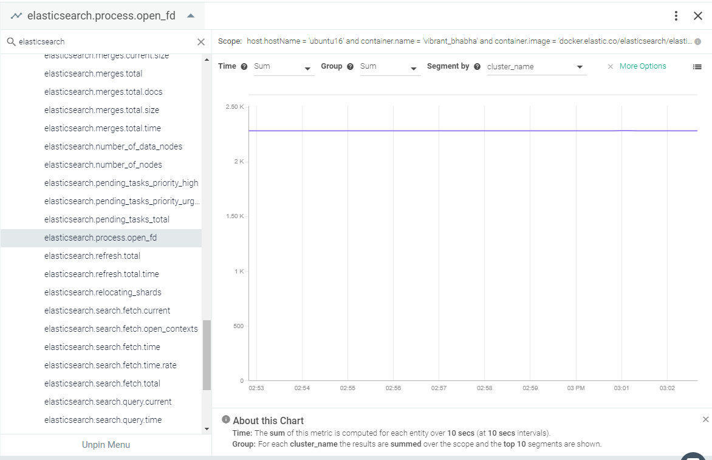Select elasticsearch.merges.total metric

[x=101, y=74]
